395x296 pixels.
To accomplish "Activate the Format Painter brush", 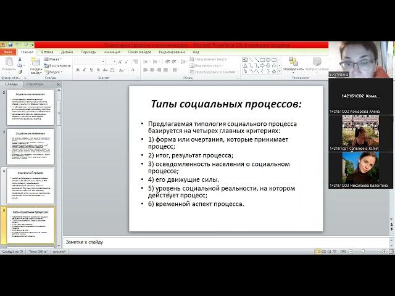I will (20, 72).
